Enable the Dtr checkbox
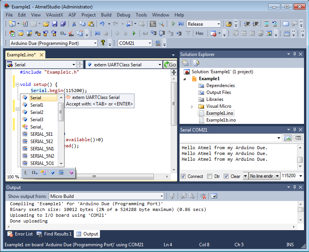Image resolution: width=309 pixels, height=252 pixels. tap(209, 176)
